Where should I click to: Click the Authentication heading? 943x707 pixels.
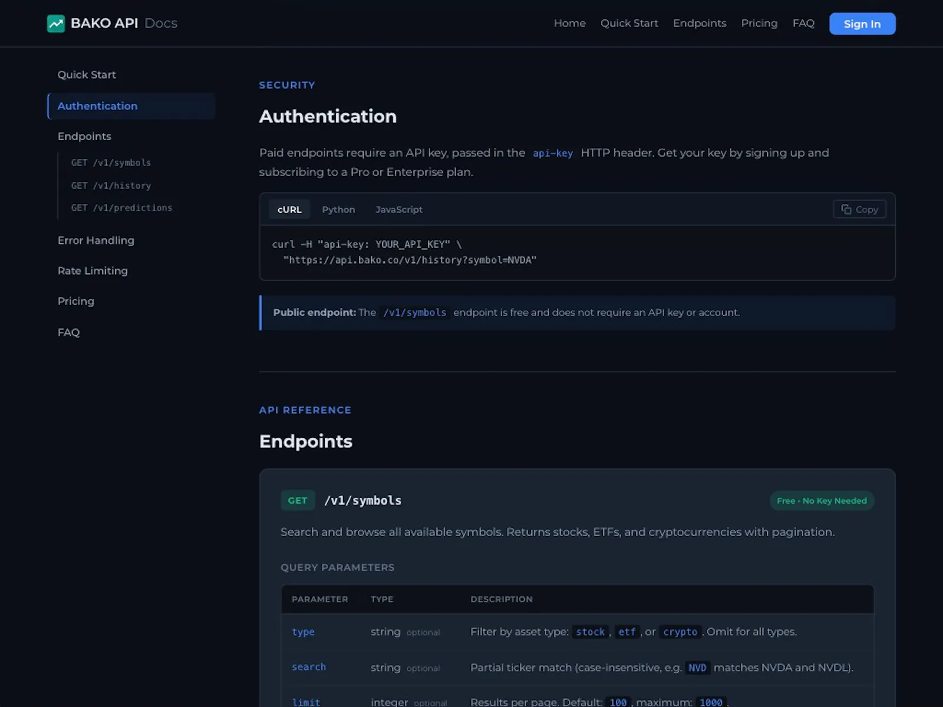point(328,116)
